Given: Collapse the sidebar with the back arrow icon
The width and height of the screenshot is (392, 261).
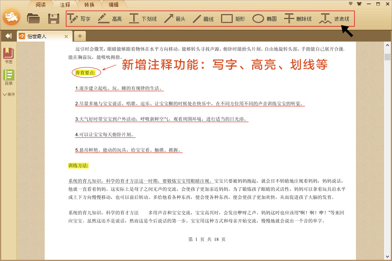Looking at the screenshot, I should (9, 36).
